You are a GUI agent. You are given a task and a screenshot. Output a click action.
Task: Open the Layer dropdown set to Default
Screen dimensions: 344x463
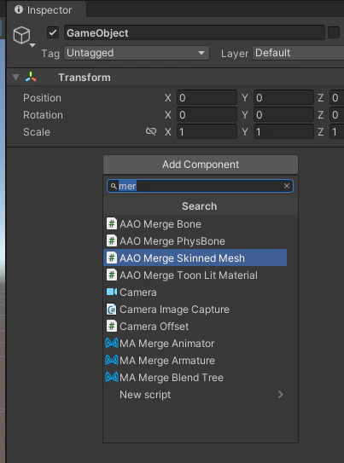point(298,53)
